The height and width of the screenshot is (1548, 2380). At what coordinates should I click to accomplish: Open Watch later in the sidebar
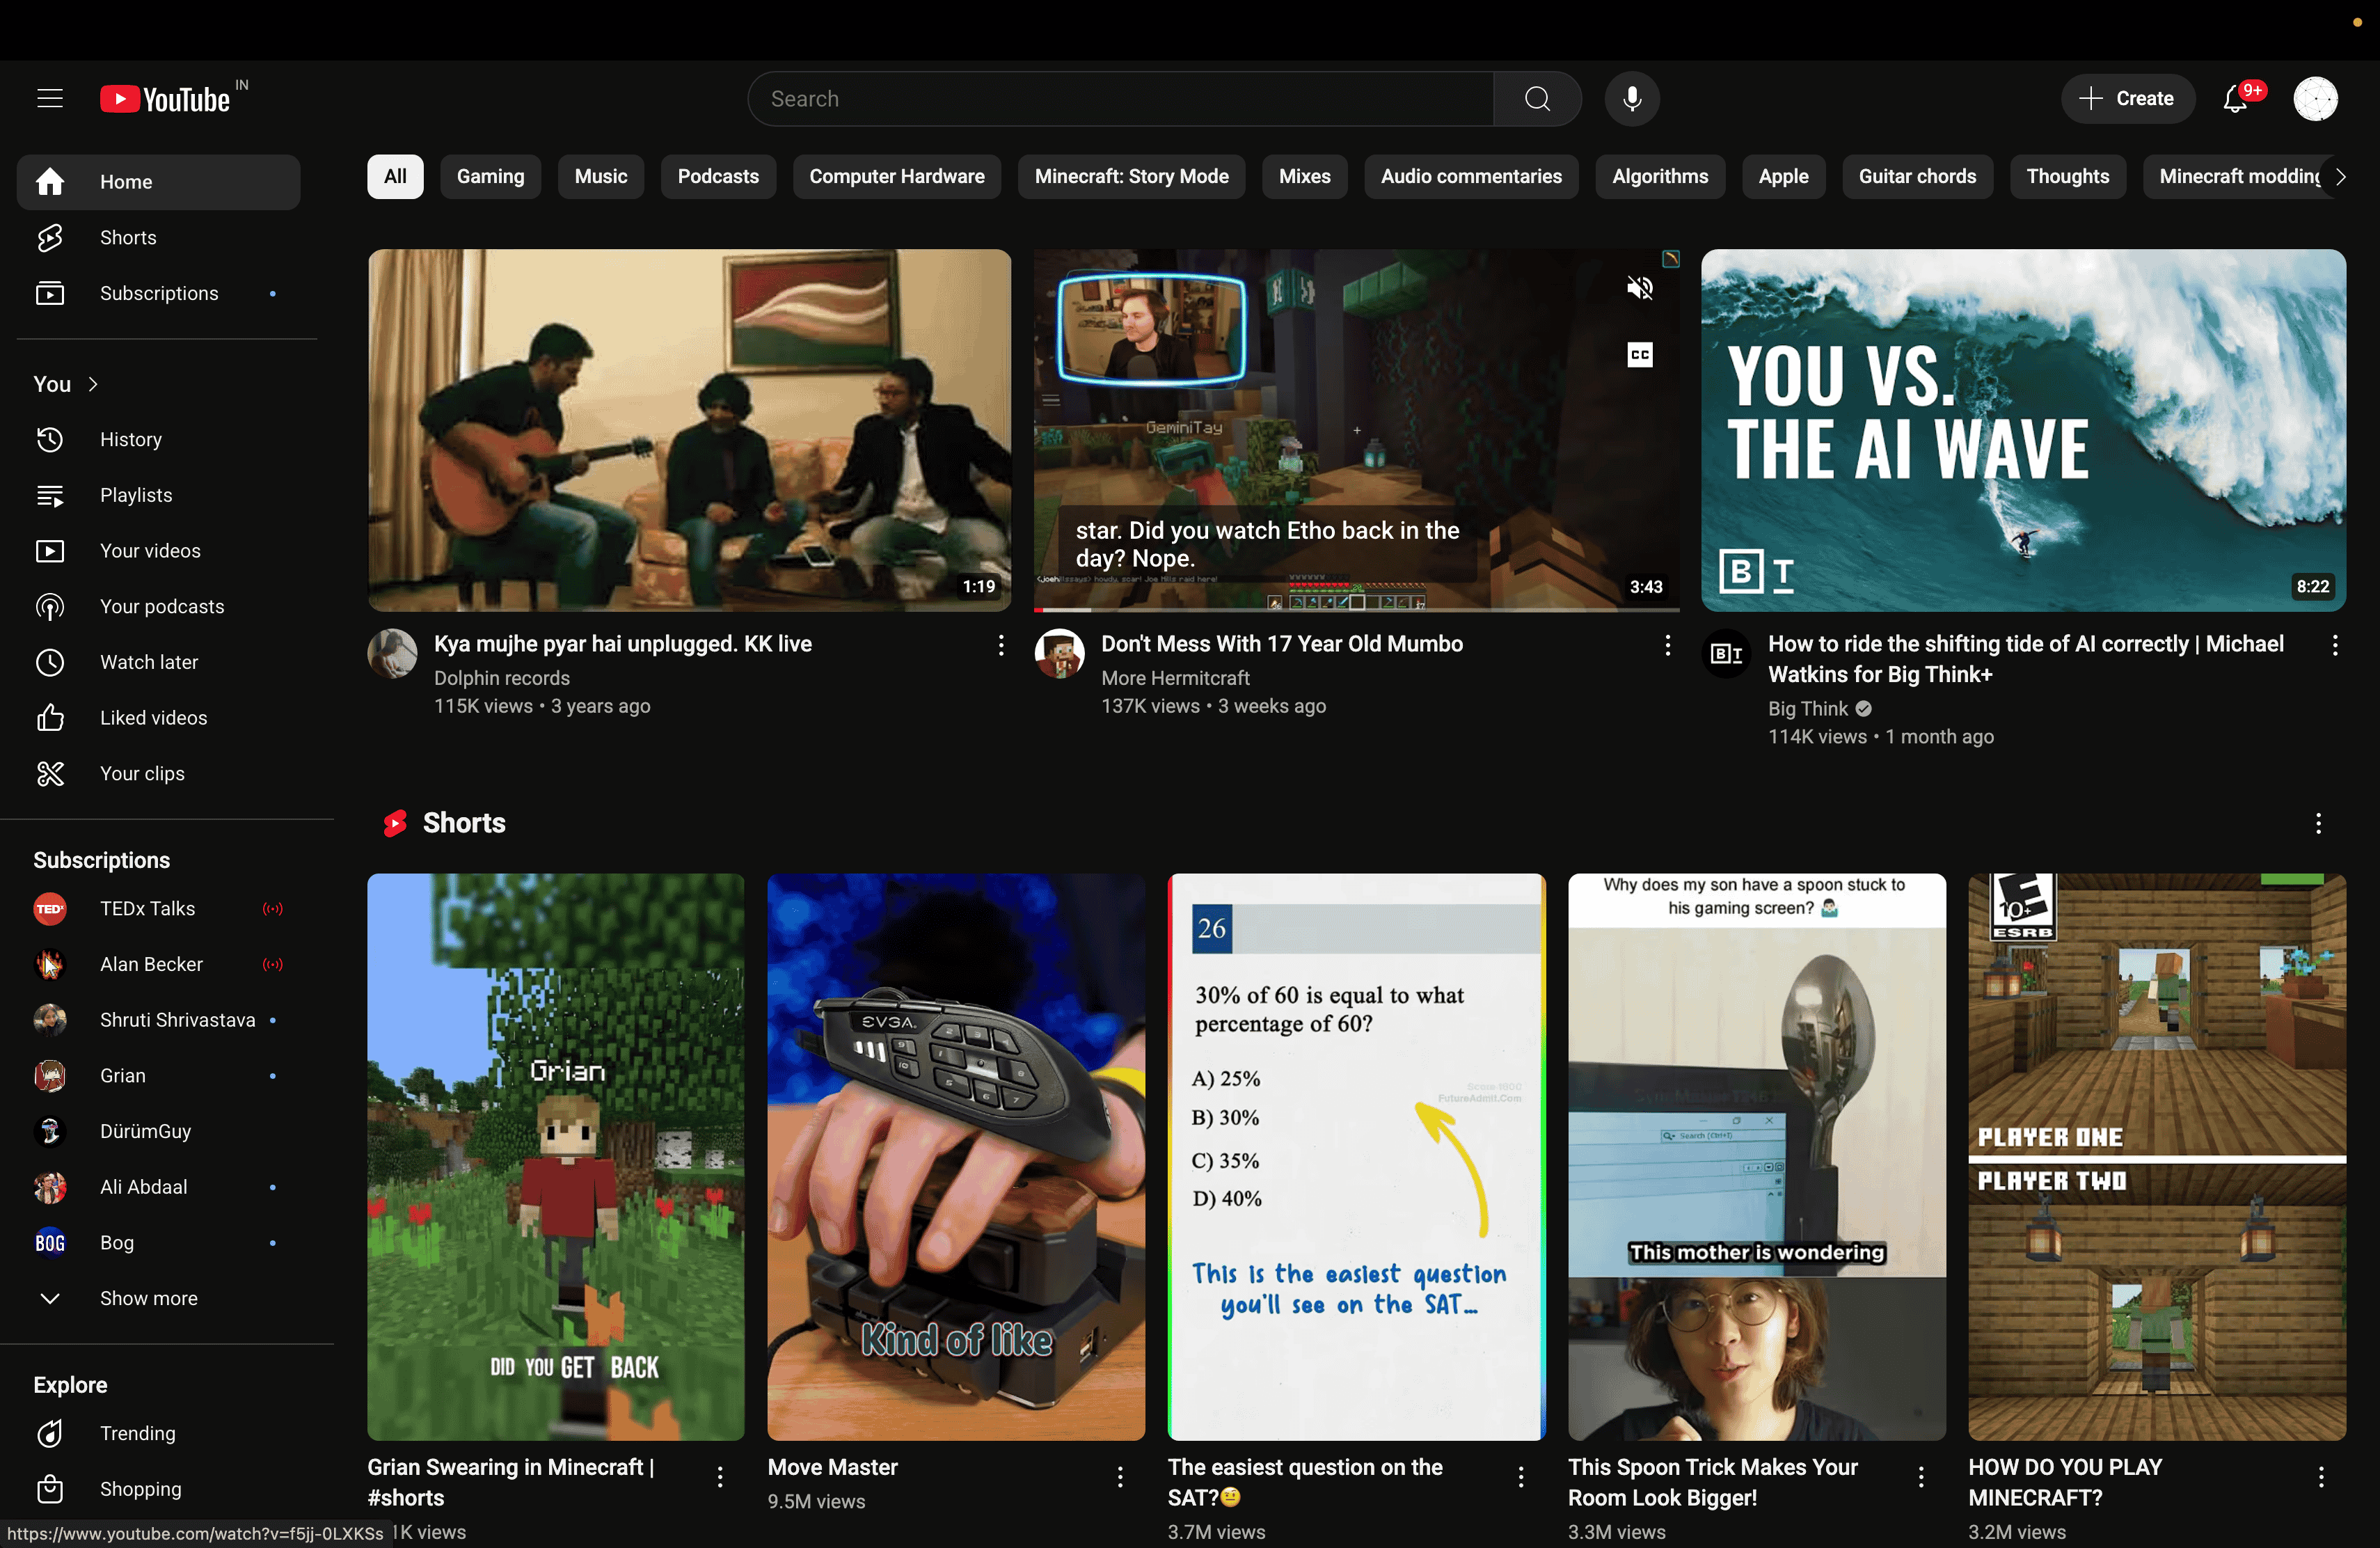(x=148, y=662)
